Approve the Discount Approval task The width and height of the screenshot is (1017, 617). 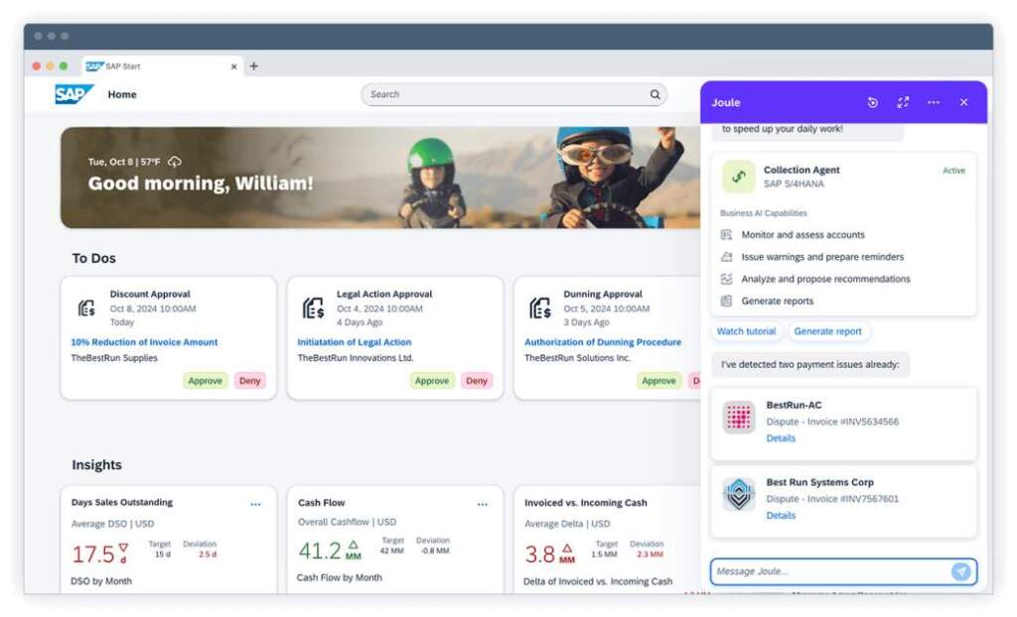tap(206, 380)
